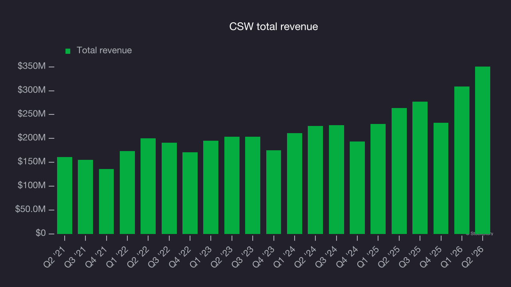
Task: Select the Q1 '25 revenue bar
Action: tap(378, 179)
